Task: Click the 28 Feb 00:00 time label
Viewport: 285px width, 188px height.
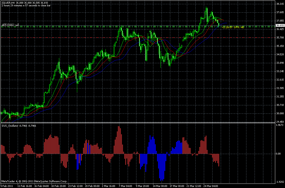Action: [x=92, y=186]
